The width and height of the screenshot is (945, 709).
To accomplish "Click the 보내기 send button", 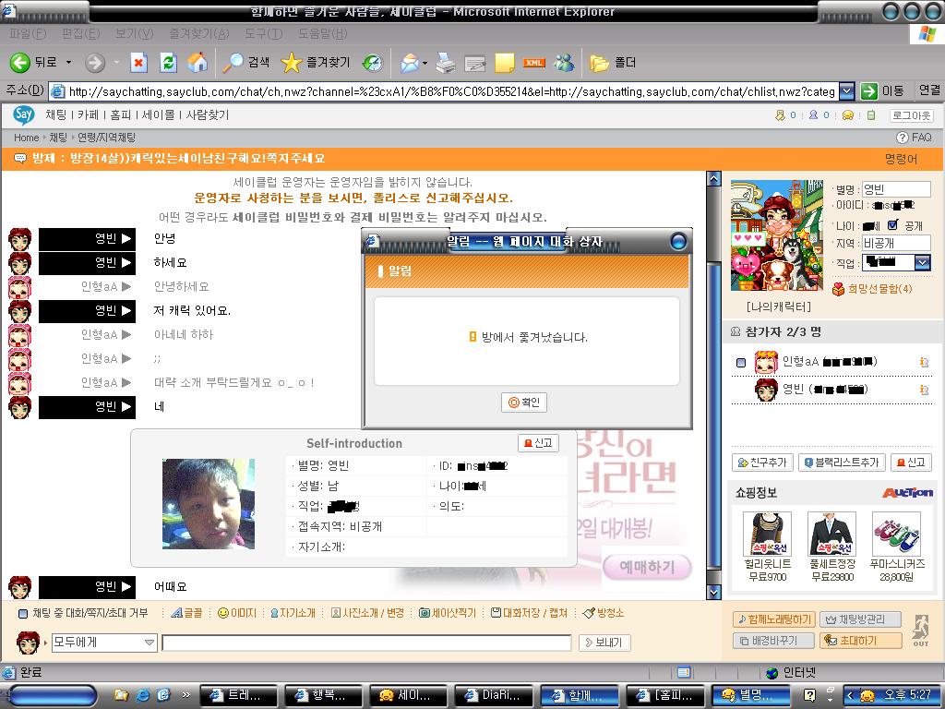I will (x=604, y=643).
